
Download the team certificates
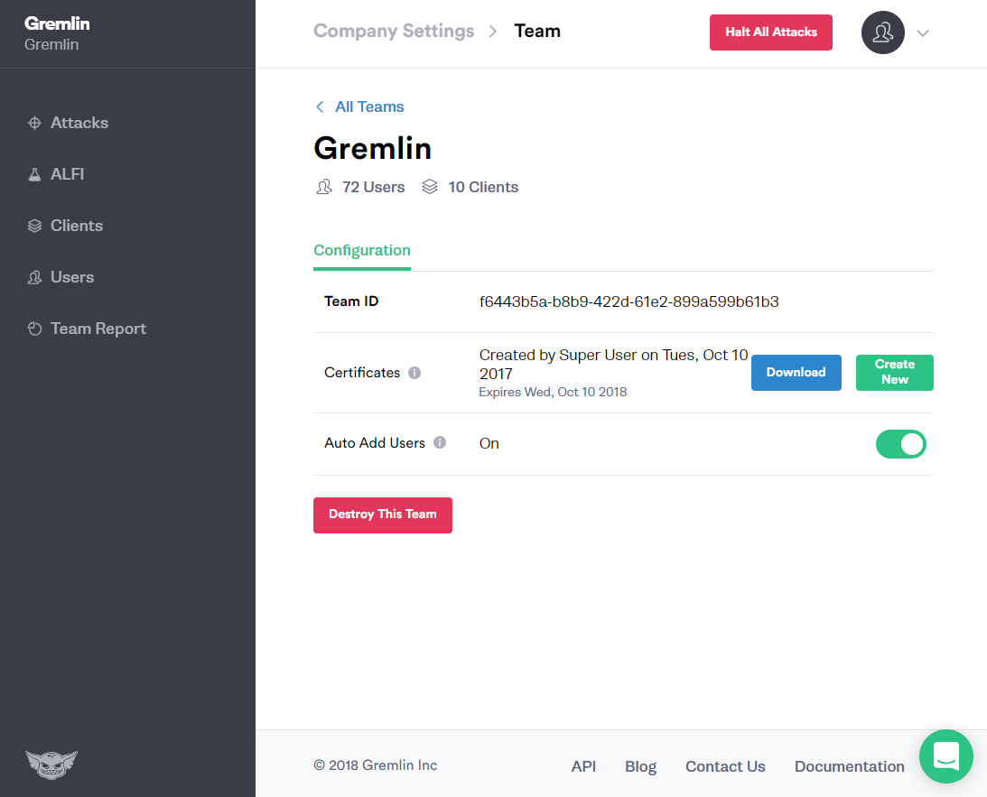pyautogui.click(x=796, y=373)
